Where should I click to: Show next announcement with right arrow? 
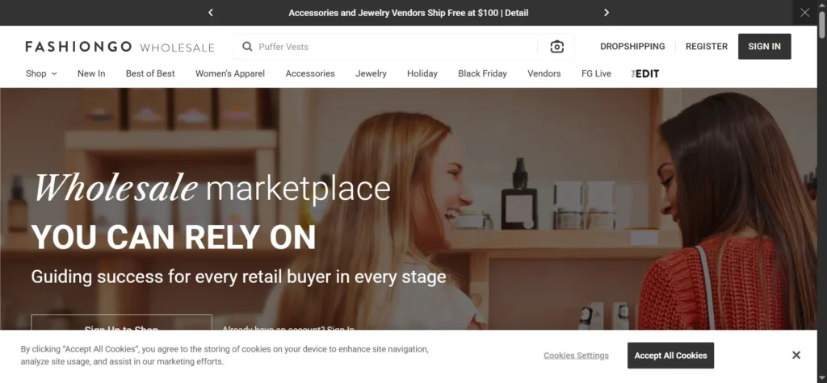pos(606,13)
